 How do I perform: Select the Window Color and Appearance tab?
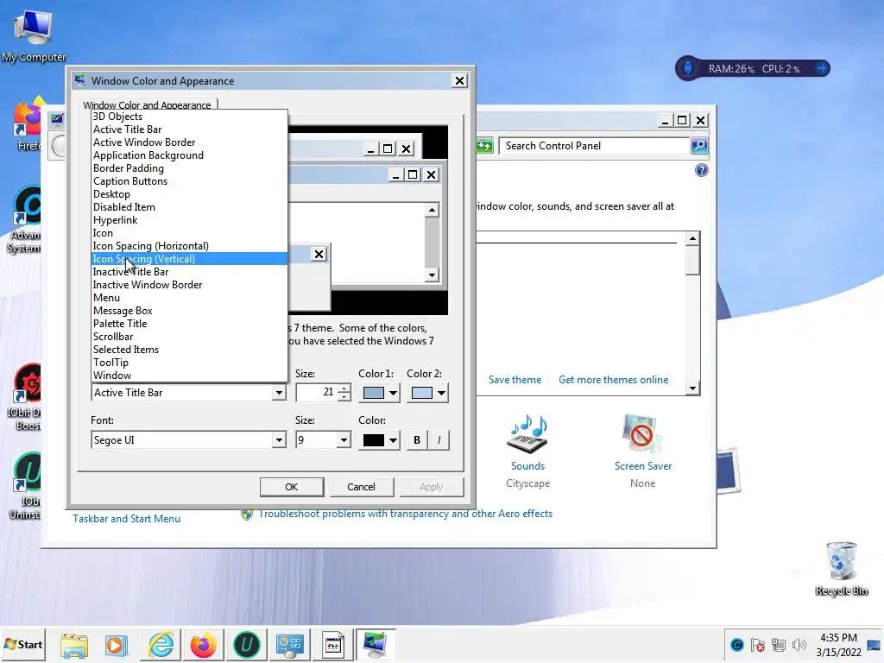147,104
